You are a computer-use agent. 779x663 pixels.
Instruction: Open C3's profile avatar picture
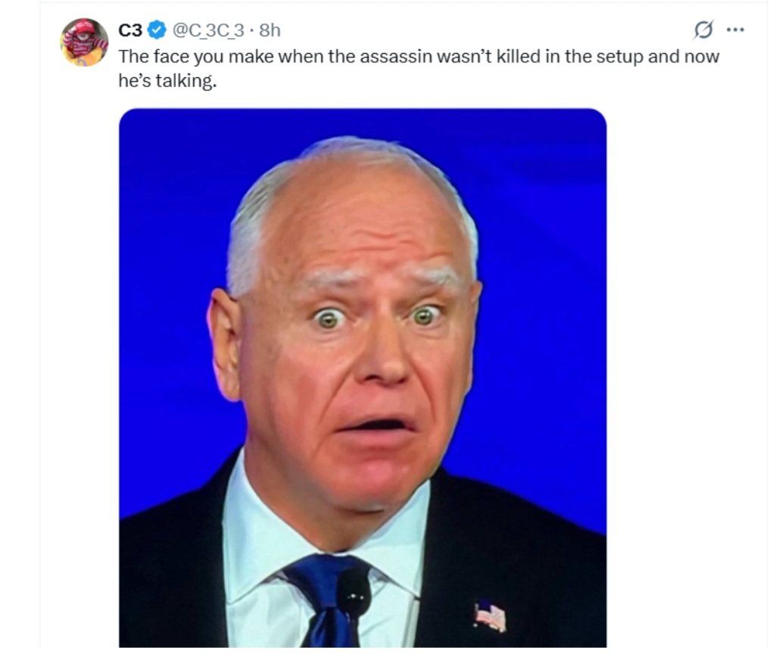(x=84, y=42)
